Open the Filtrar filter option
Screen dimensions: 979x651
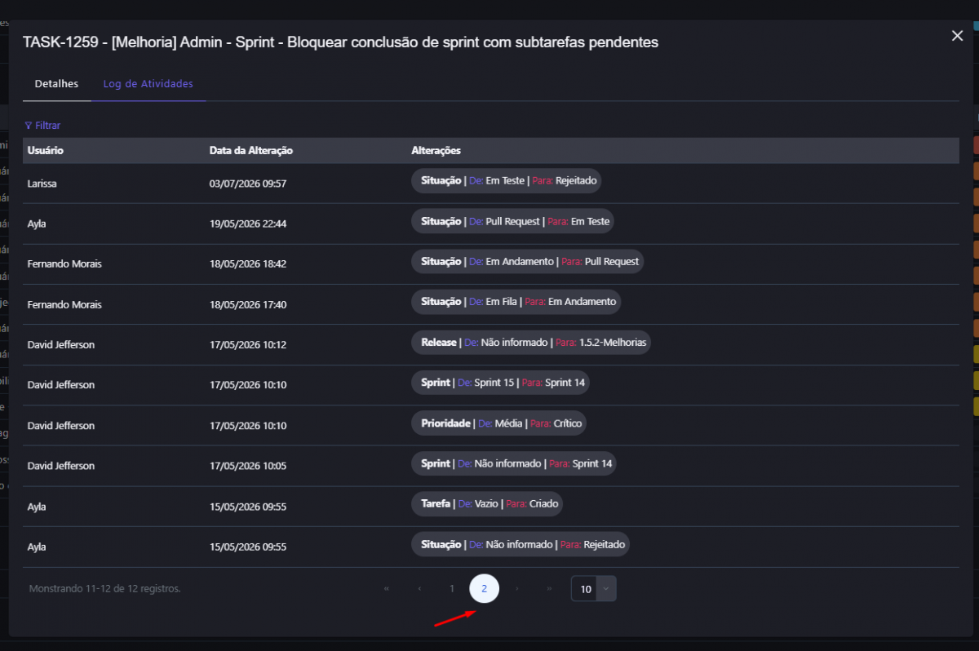click(x=42, y=126)
